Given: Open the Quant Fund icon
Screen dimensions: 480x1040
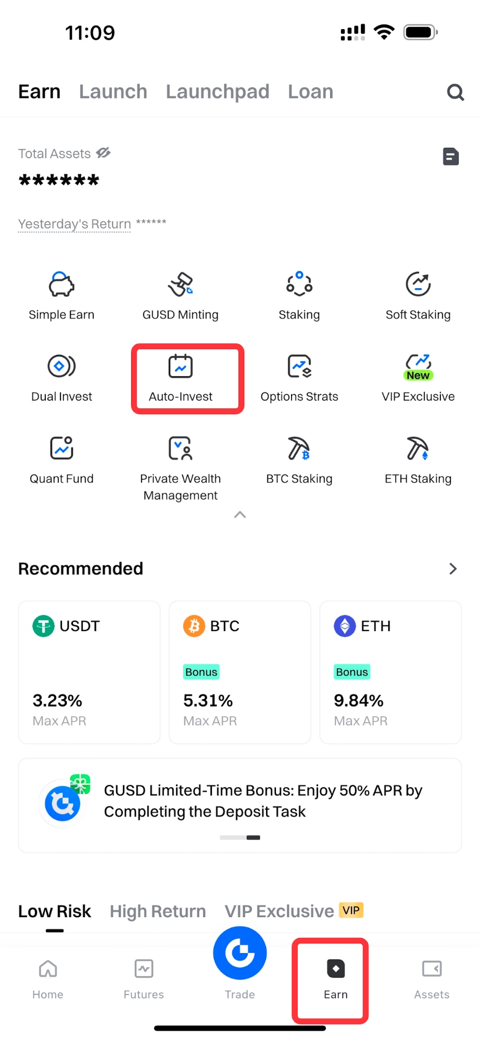Looking at the screenshot, I should [x=61, y=448].
